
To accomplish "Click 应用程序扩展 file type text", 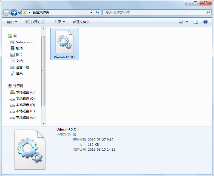I will click(66, 135).
